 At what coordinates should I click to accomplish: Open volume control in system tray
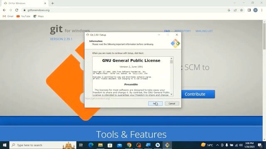[241, 145]
